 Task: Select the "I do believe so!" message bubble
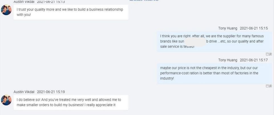(71, 102)
